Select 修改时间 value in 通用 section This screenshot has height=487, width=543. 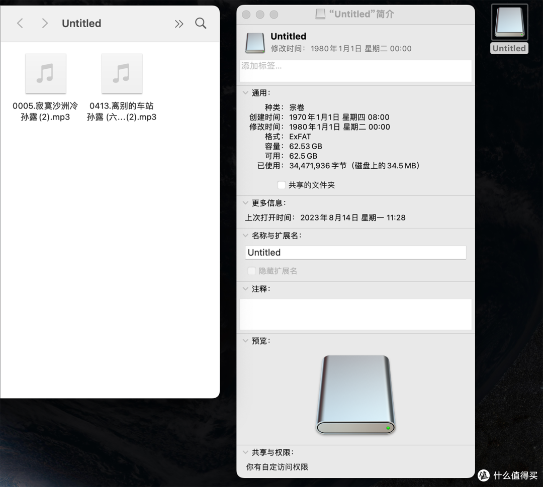click(x=339, y=127)
